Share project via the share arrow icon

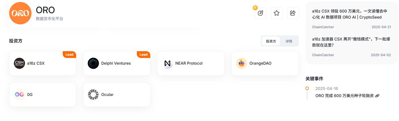coord(293,13)
